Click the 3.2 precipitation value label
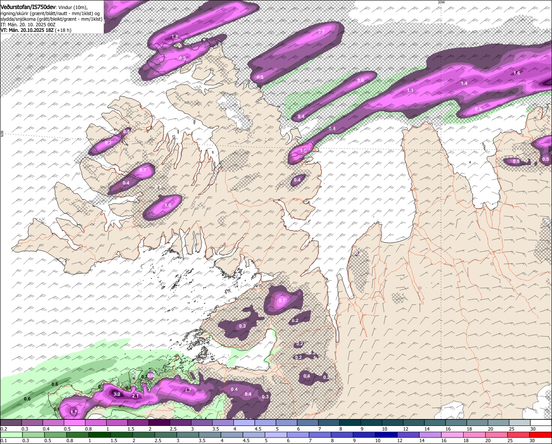This screenshot has width=552, height=444. click(x=117, y=394)
